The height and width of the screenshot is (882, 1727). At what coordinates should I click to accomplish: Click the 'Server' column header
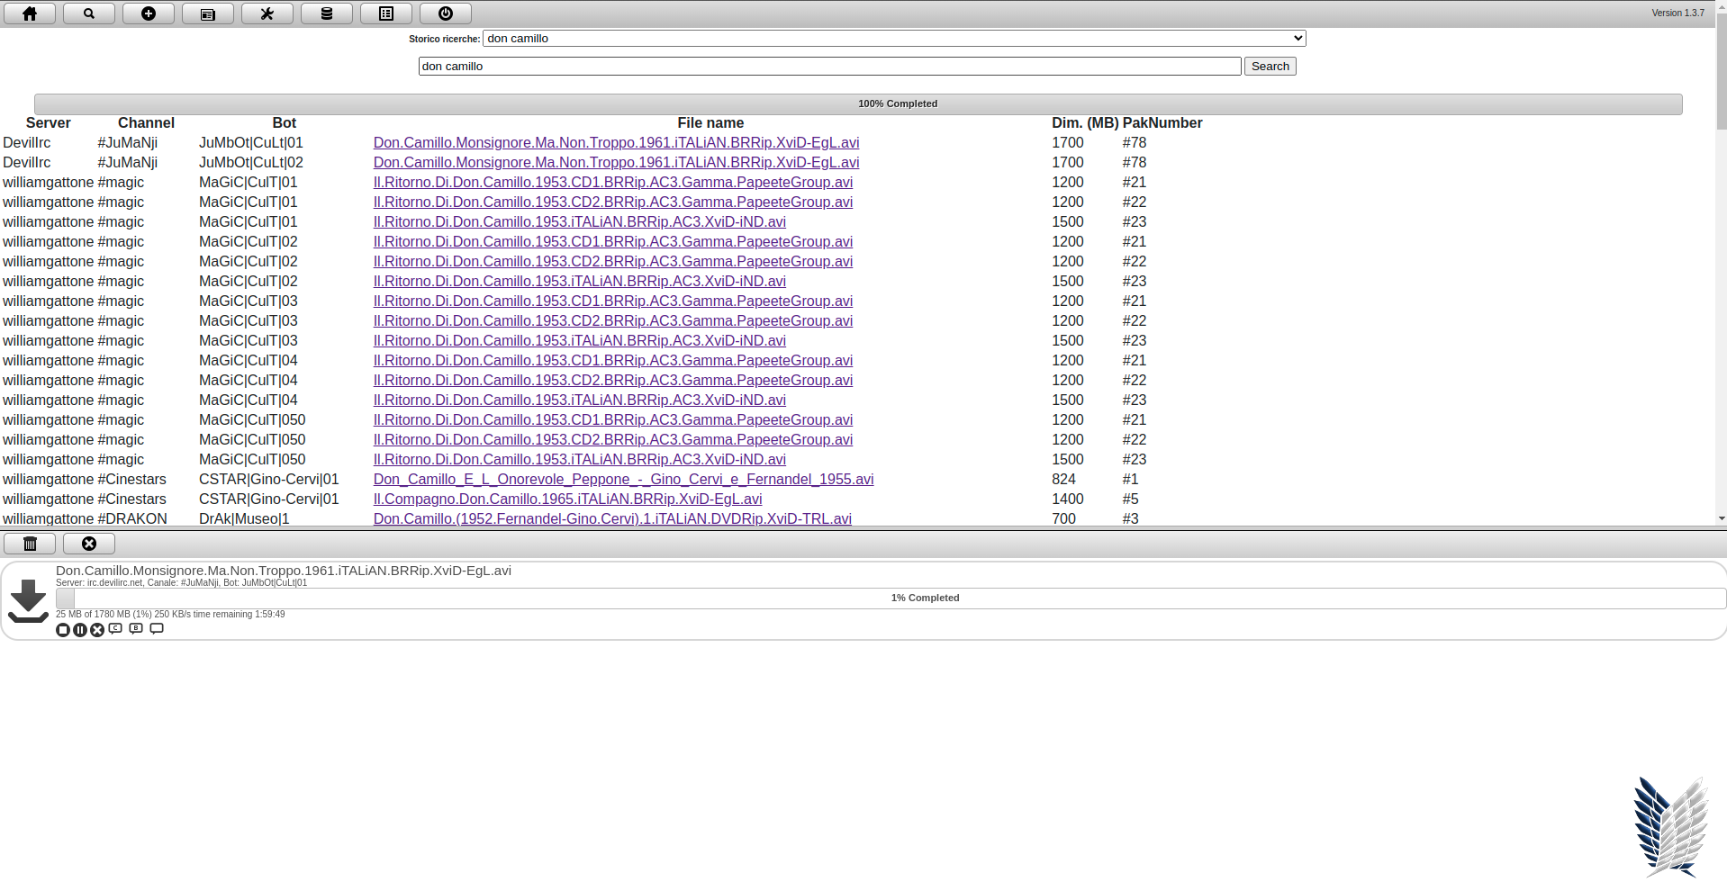(x=49, y=123)
